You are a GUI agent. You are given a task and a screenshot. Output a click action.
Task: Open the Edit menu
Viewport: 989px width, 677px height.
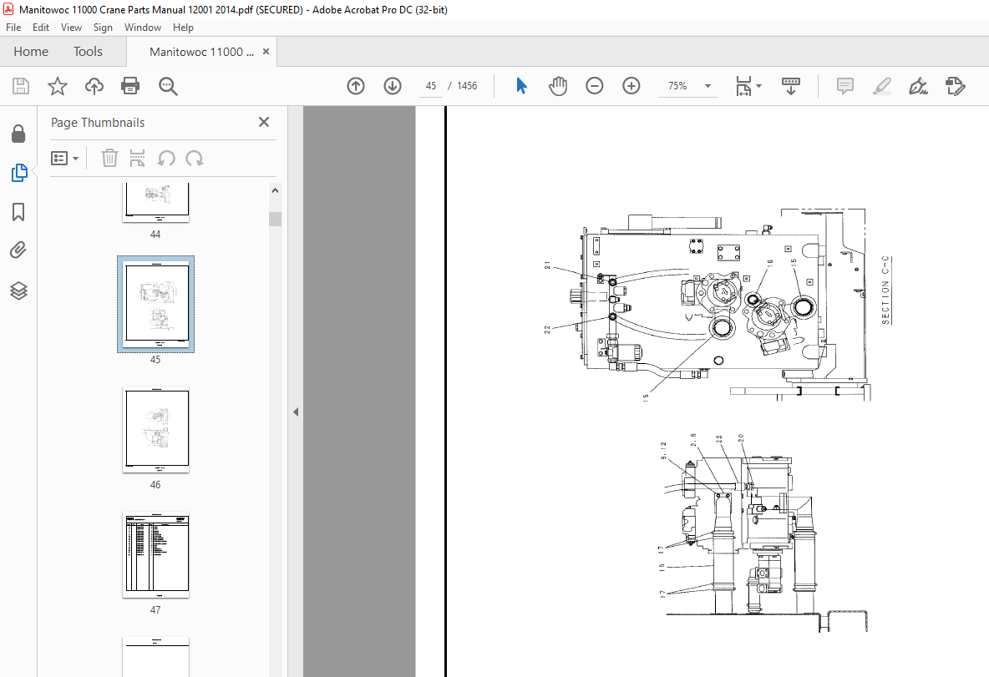[x=41, y=27]
